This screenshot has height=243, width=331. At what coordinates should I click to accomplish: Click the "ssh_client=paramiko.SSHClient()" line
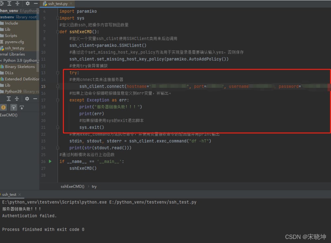tap(108, 46)
